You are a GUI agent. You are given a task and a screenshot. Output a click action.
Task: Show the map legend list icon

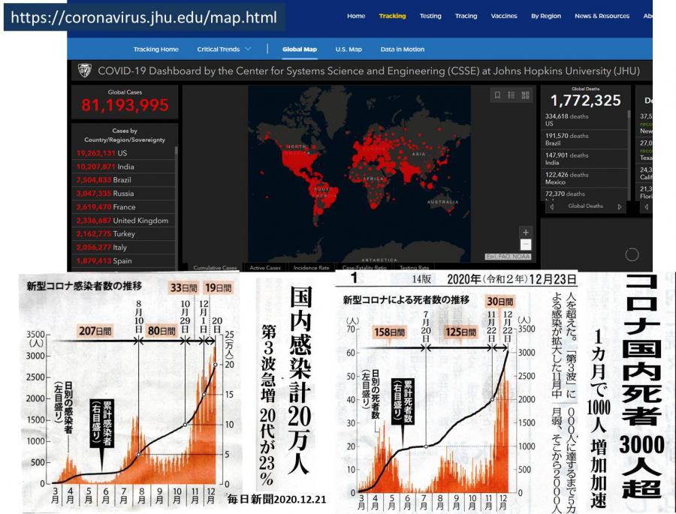click(512, 95)
